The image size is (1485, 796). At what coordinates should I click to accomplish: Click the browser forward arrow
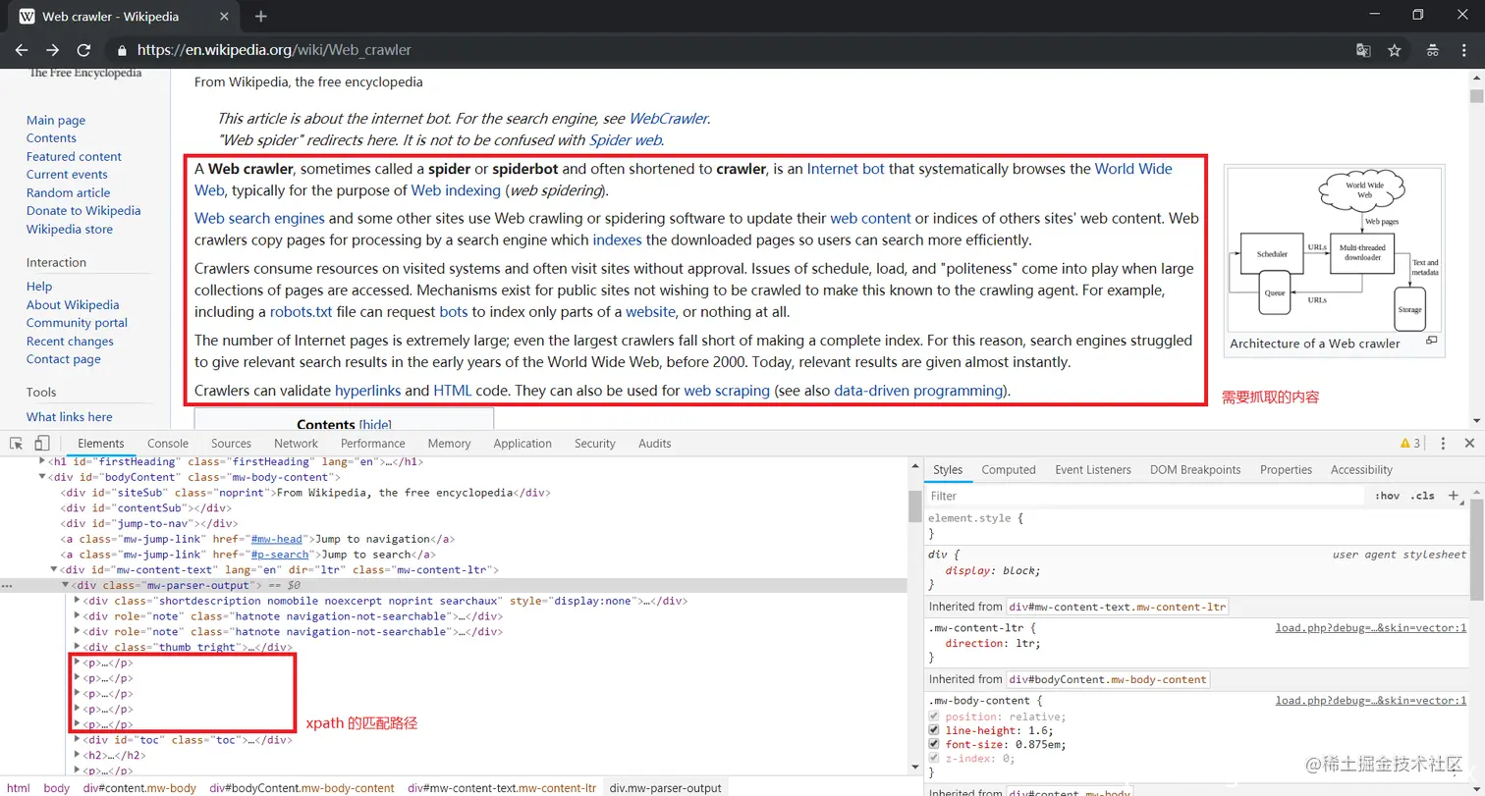click(x=53, y=50)
